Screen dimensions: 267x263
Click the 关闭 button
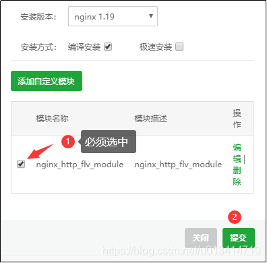[x=201, y=238]
